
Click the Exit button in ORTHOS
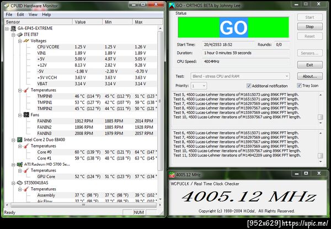pos(309,65)
